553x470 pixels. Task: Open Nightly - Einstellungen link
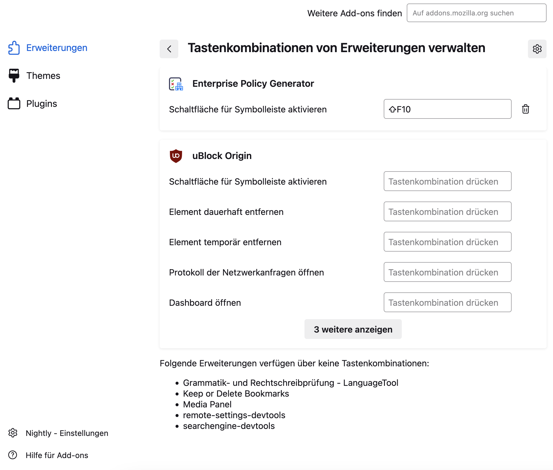[67, 433]
